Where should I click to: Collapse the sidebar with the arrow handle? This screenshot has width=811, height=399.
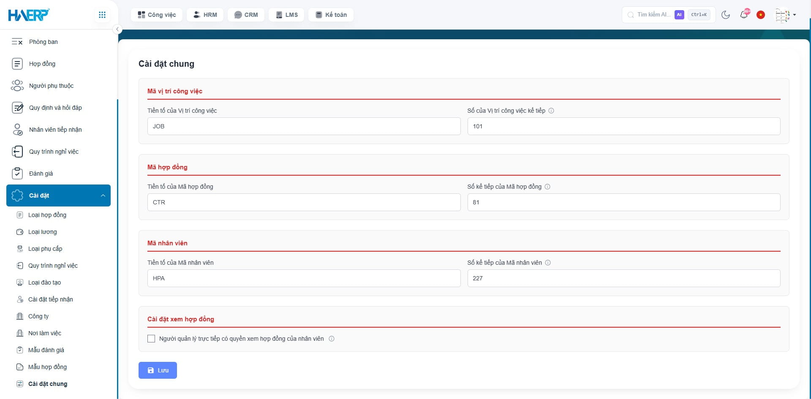coord(117,29)
